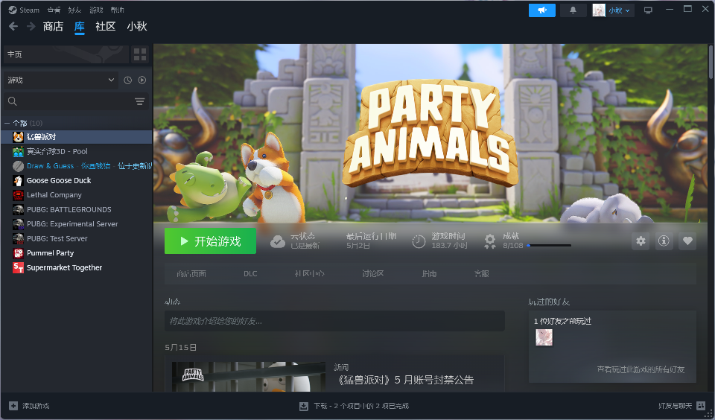Image resolution: width=715 pixels, height=420 pixels.
Task: Click the library vertical scrollbar
Action: (x=711, y=62)
